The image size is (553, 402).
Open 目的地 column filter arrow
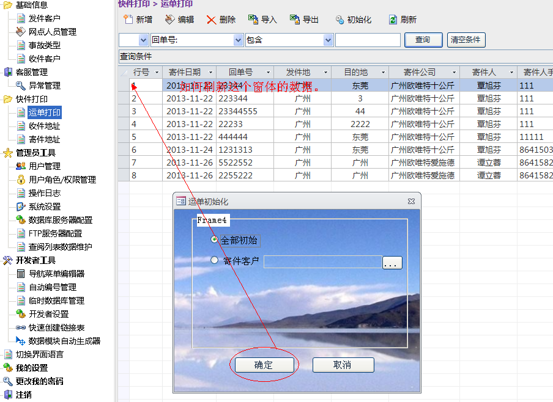pyautogui.click(x=383, y=73)
